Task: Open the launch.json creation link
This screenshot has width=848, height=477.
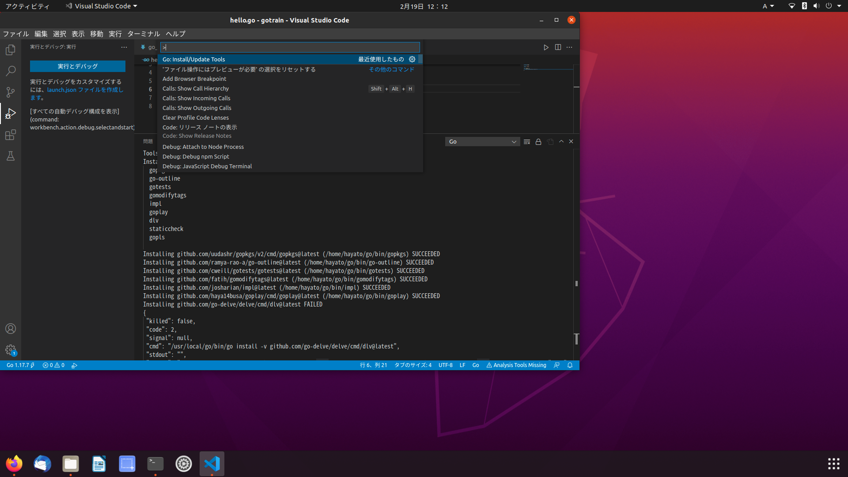Action: coord(61,90)
